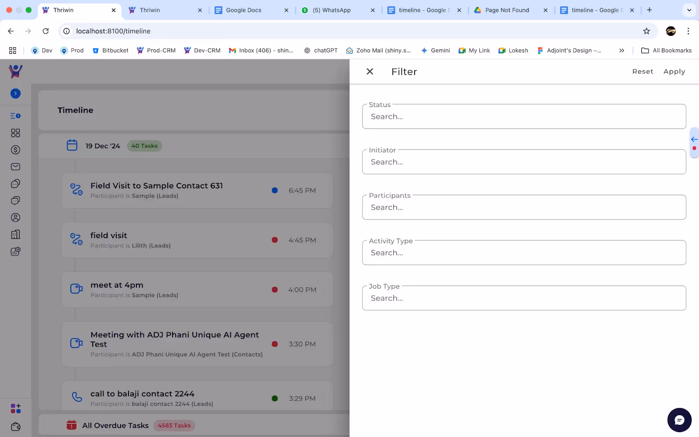Screen dimensions: 699x437
Task: Click the green status dot at 3:29 PM
Action: click(x=275, y=398)
